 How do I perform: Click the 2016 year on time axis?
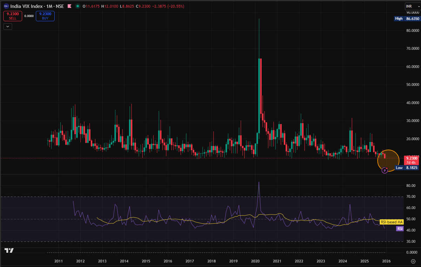[168, 261]
